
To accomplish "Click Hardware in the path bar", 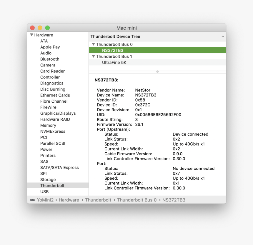I will pyautogui.click(x=69, y=200).
